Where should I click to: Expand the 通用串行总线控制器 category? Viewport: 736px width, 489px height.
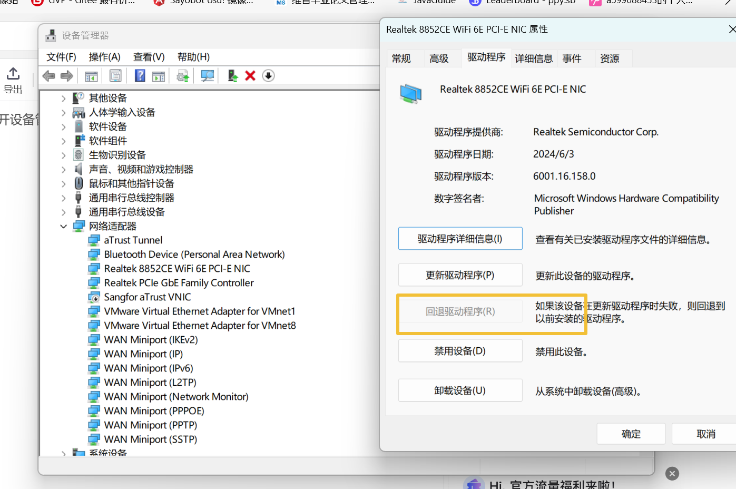(64, 198)
